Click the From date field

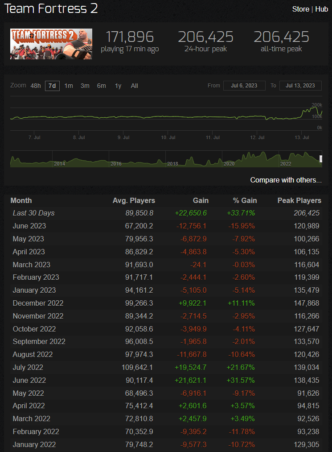244,86
